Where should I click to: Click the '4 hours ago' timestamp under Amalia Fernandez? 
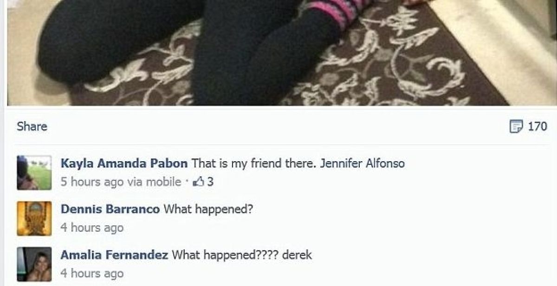pyautogui.click(x=92, y=273)
